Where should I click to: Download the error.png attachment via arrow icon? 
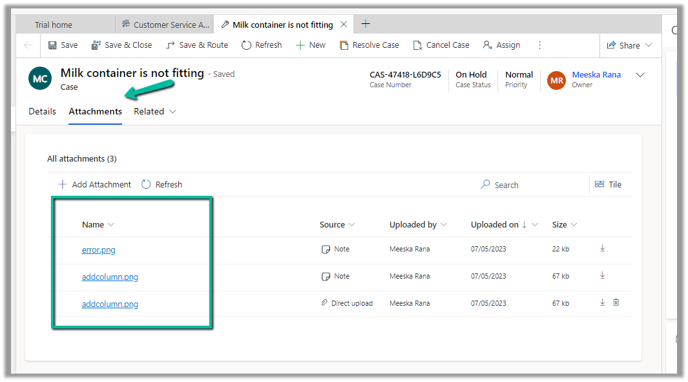coord(603,248)
